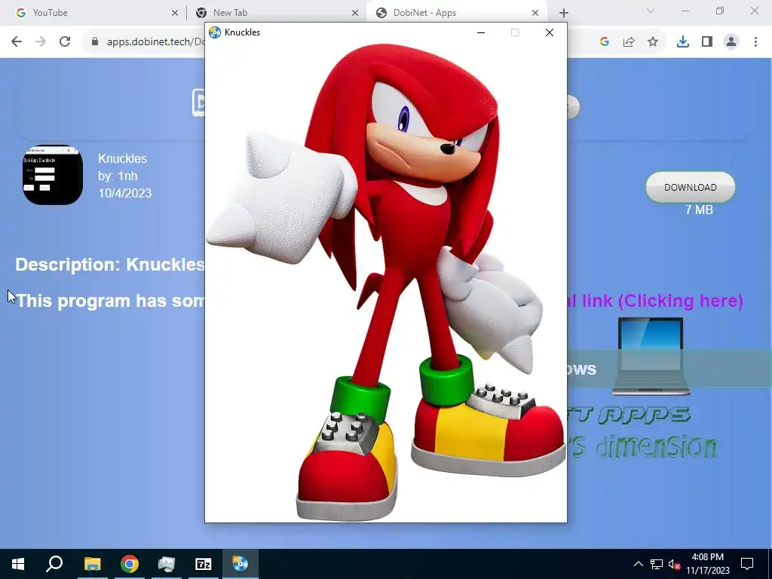Close the New Tab tab

[x=355, y=13]
